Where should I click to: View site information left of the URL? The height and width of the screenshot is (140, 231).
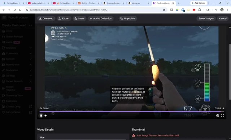(x=27, y=10)
